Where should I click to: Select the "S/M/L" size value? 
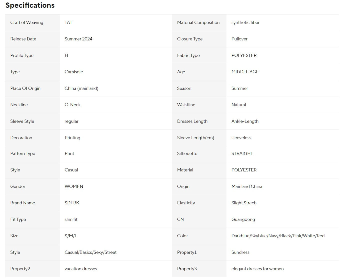click(71, 236)
